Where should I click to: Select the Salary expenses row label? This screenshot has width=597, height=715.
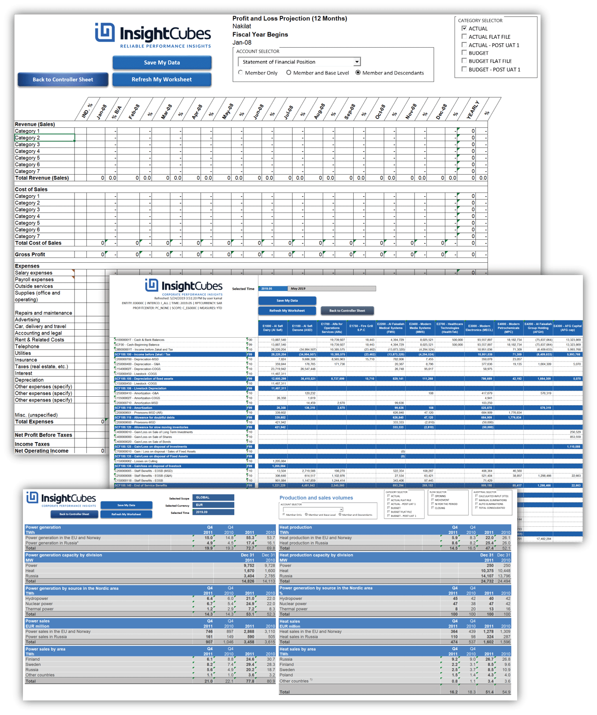pos(34,273)
